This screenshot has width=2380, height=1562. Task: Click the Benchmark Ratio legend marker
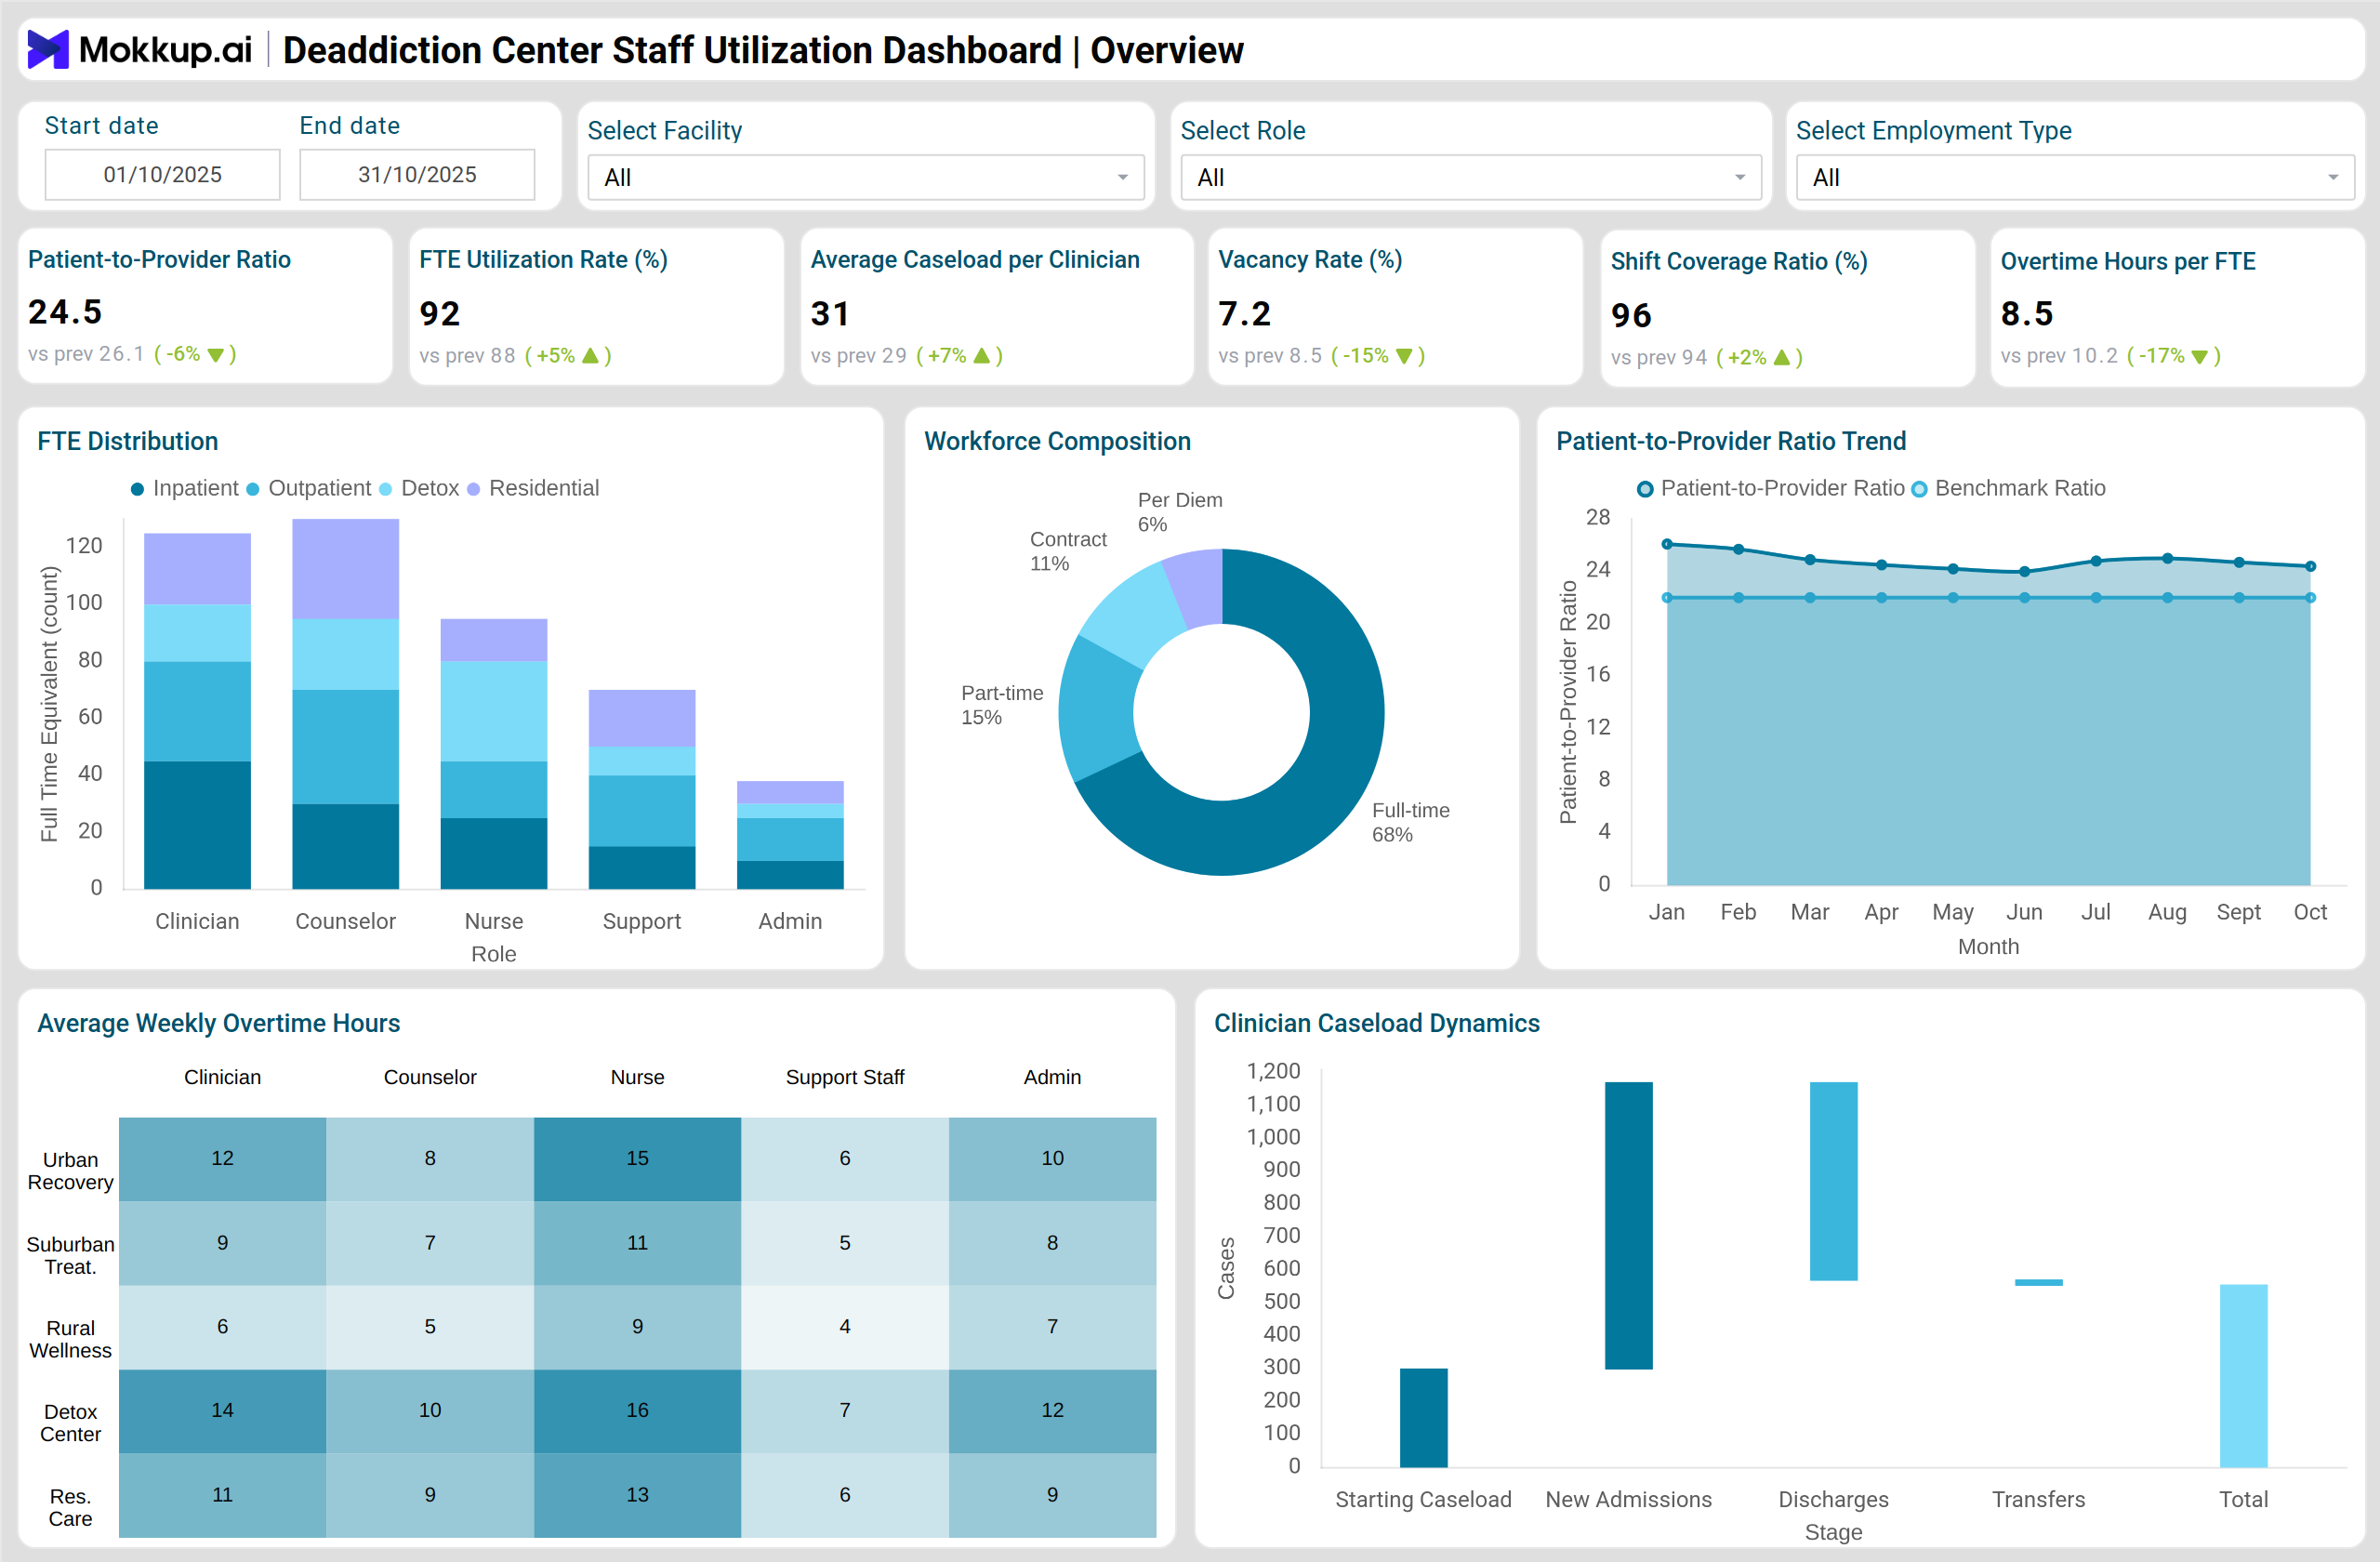1919,489
